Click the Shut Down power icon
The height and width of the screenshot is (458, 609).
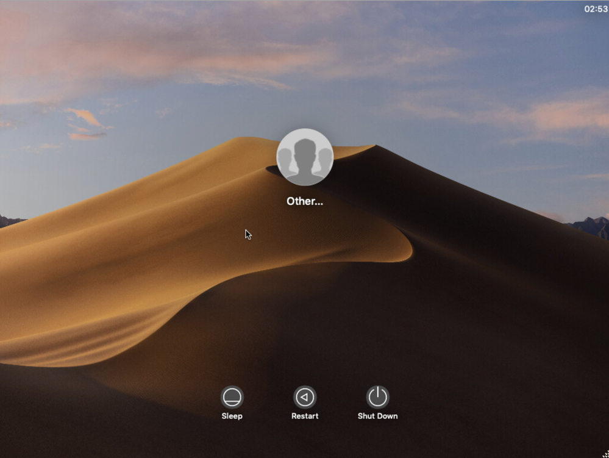pos(377,397)
